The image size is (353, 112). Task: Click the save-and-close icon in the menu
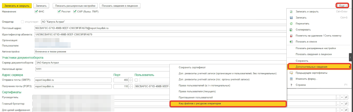[291, 12]
